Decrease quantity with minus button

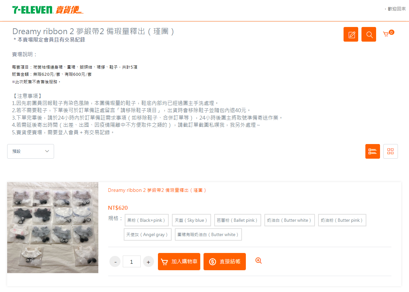coord(115,261)
